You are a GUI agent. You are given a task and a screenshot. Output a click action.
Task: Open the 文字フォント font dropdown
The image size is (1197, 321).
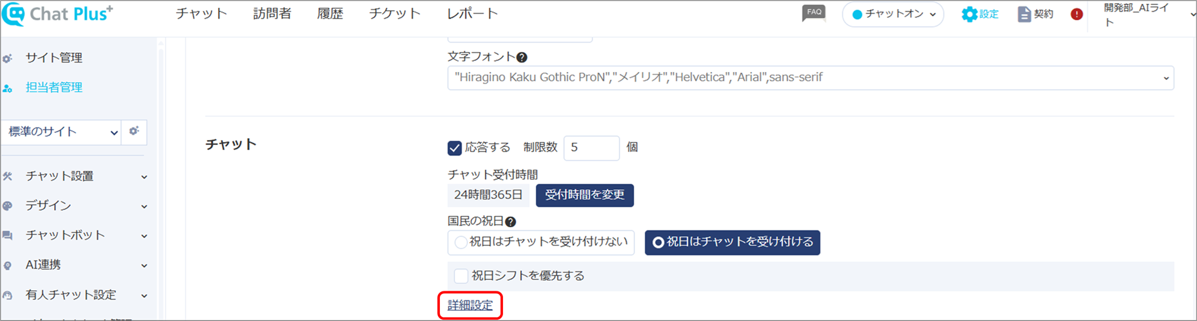click(811, 78)
